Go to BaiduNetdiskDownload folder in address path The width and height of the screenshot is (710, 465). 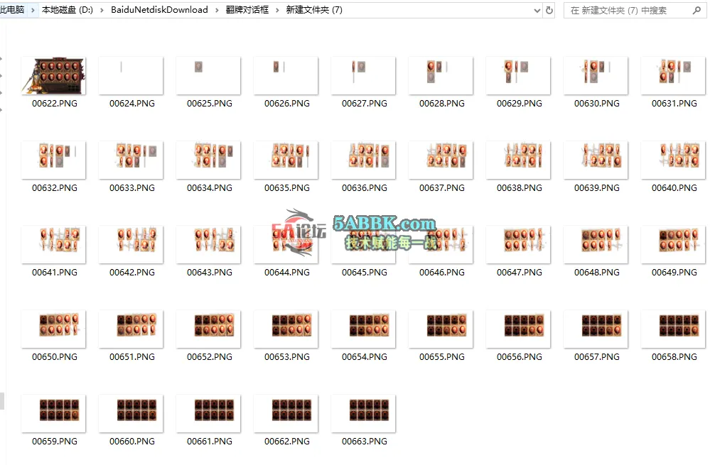point(159,11)
